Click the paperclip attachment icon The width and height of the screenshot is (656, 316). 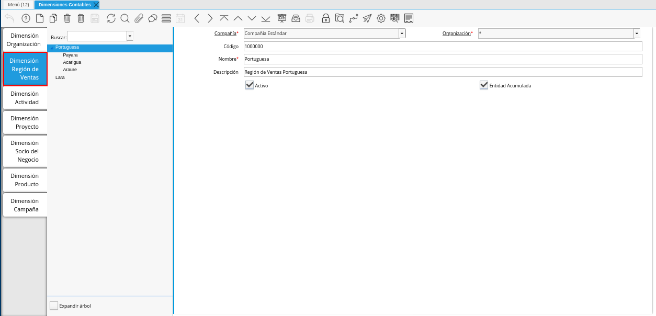click(x=139, y=18)
